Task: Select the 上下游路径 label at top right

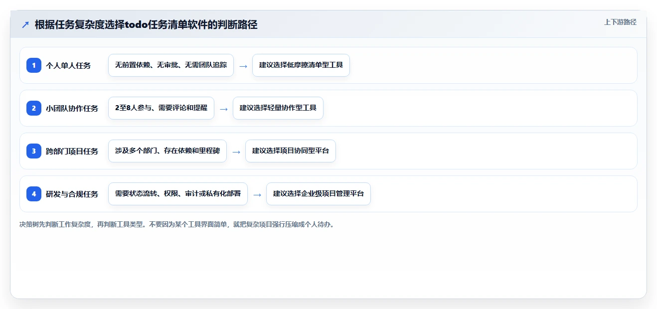Action: (620, 22)
